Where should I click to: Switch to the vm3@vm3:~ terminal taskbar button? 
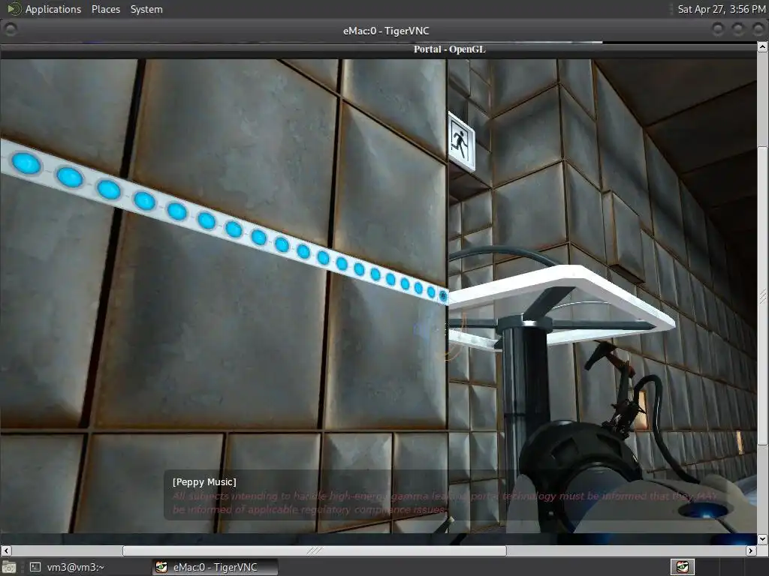point(66,567)
